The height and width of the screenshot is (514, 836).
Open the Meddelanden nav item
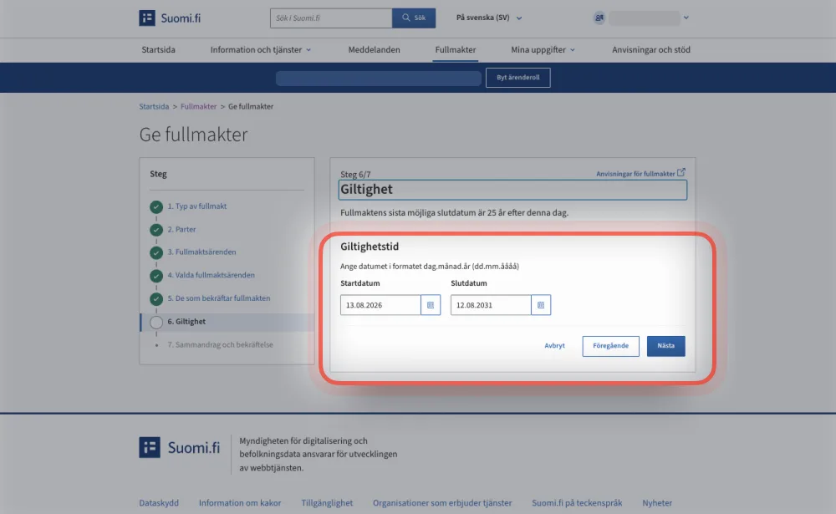pyautogui.click(x=374, y=49)
